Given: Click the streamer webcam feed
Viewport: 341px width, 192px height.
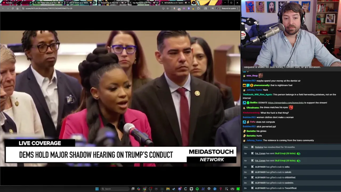Looking at the screenshot, I should point(291,33).
